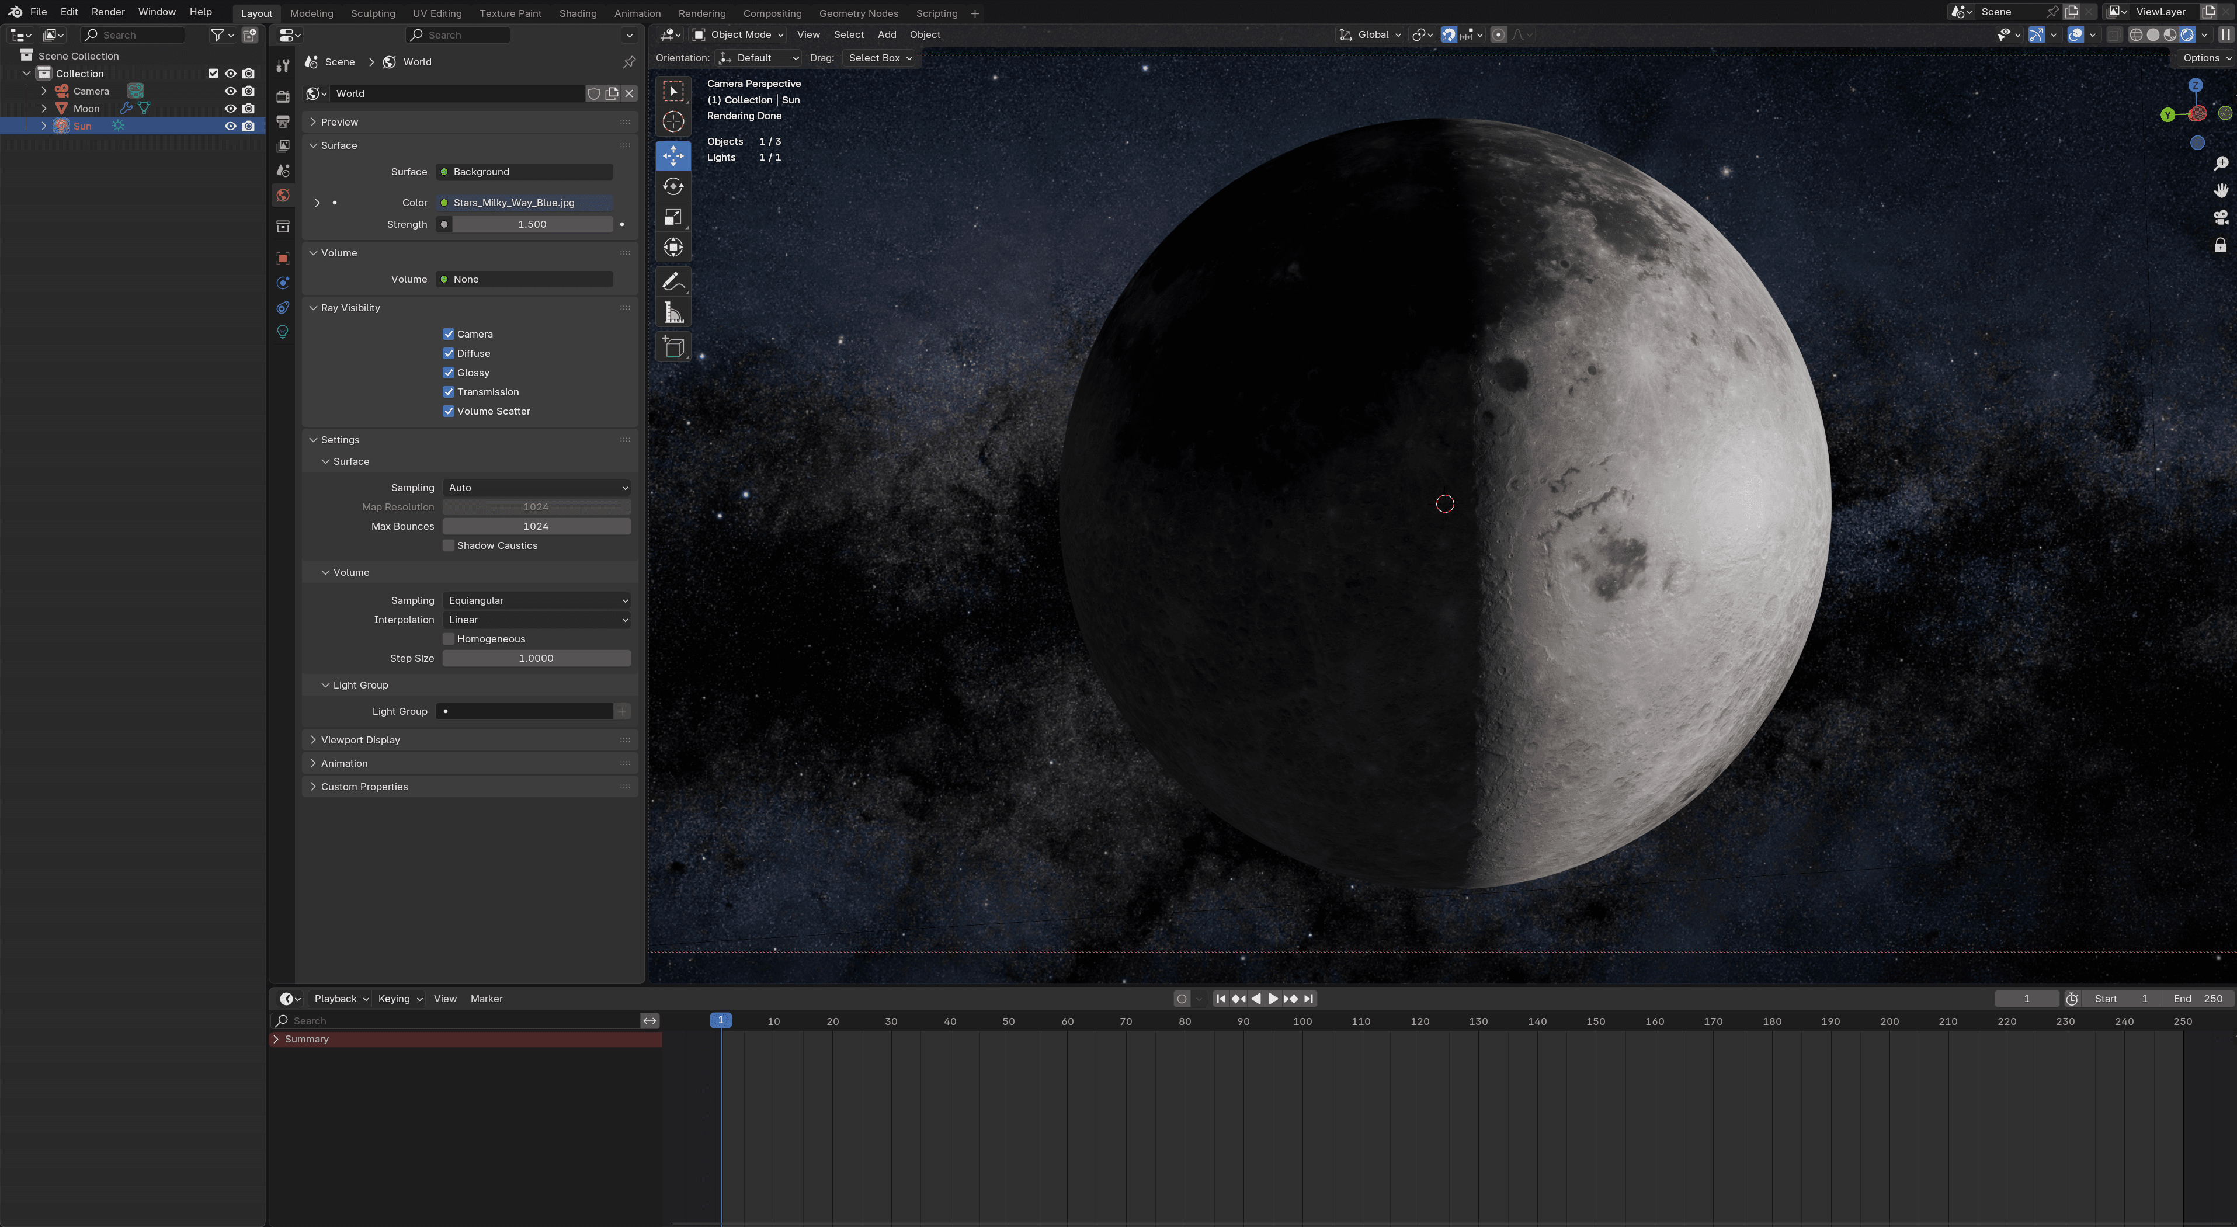
Task: Click the world Strength value slider
Action: (x=532, y=224)
